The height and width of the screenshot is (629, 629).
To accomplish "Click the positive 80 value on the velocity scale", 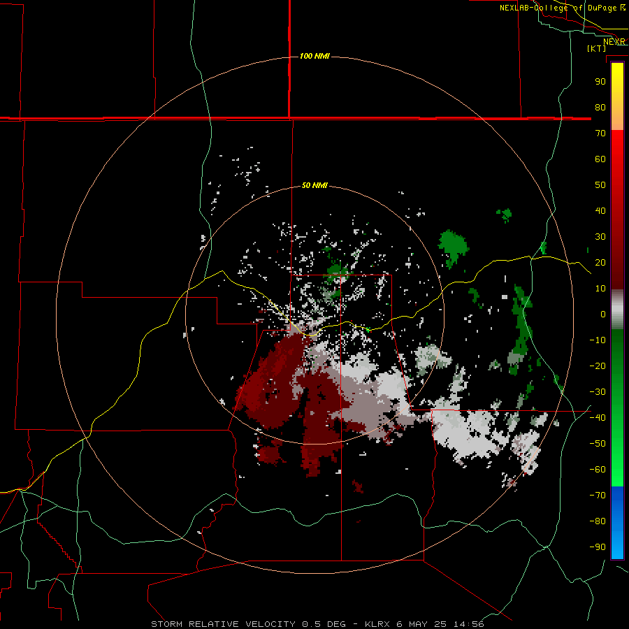I will coord(600,107).
